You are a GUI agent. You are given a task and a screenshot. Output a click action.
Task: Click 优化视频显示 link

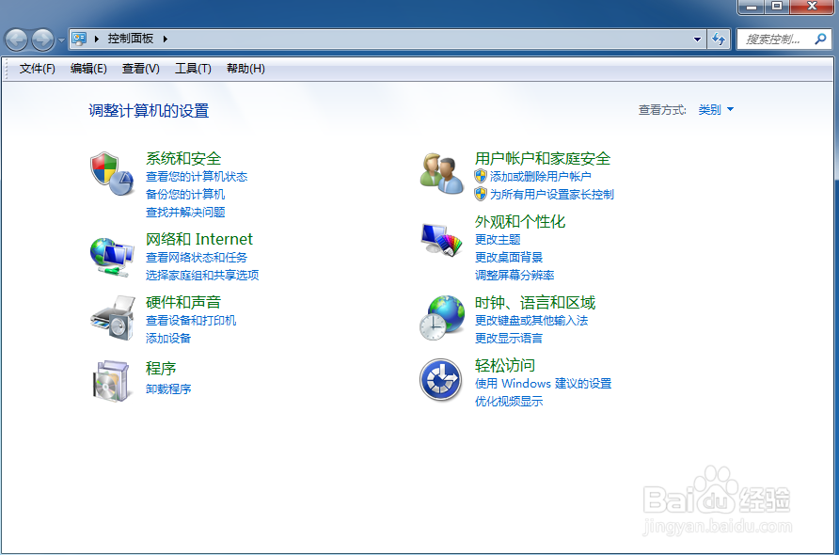509,402
